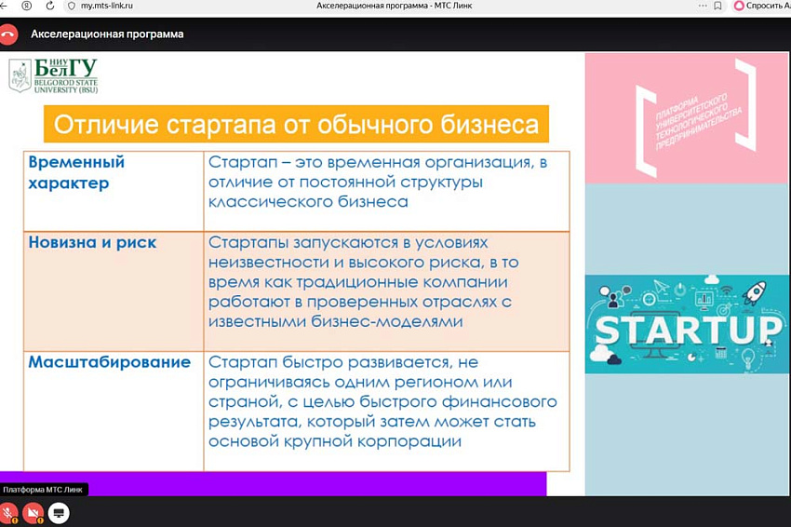Reload the page

click(x=48, y=6)
